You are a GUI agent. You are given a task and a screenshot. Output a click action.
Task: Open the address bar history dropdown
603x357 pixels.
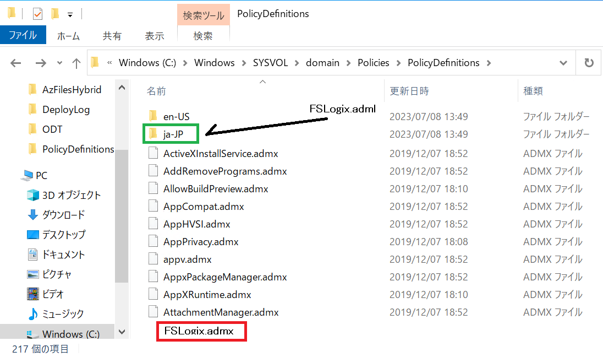pos(563,63)
